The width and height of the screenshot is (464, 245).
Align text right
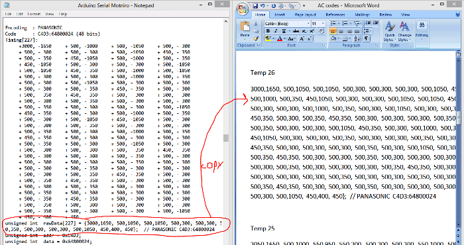tap(349, 31)
